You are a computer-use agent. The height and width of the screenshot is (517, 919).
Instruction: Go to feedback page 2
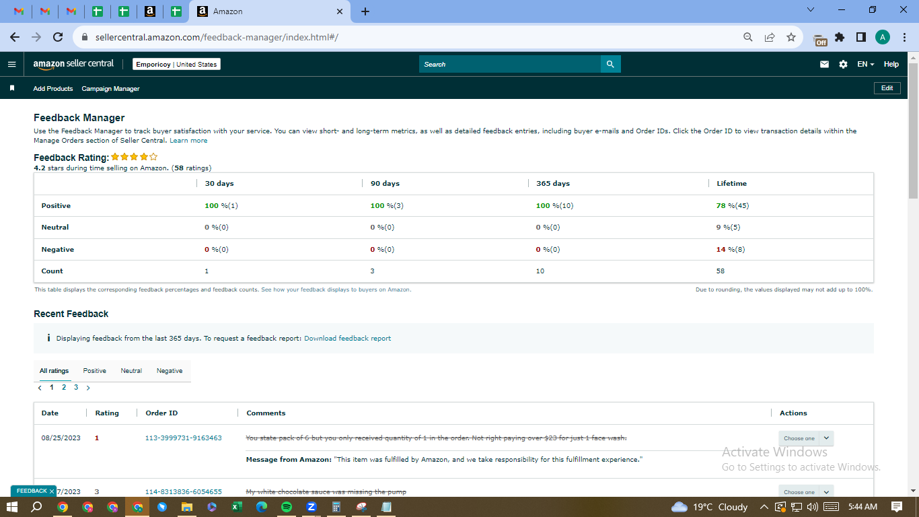64,388
